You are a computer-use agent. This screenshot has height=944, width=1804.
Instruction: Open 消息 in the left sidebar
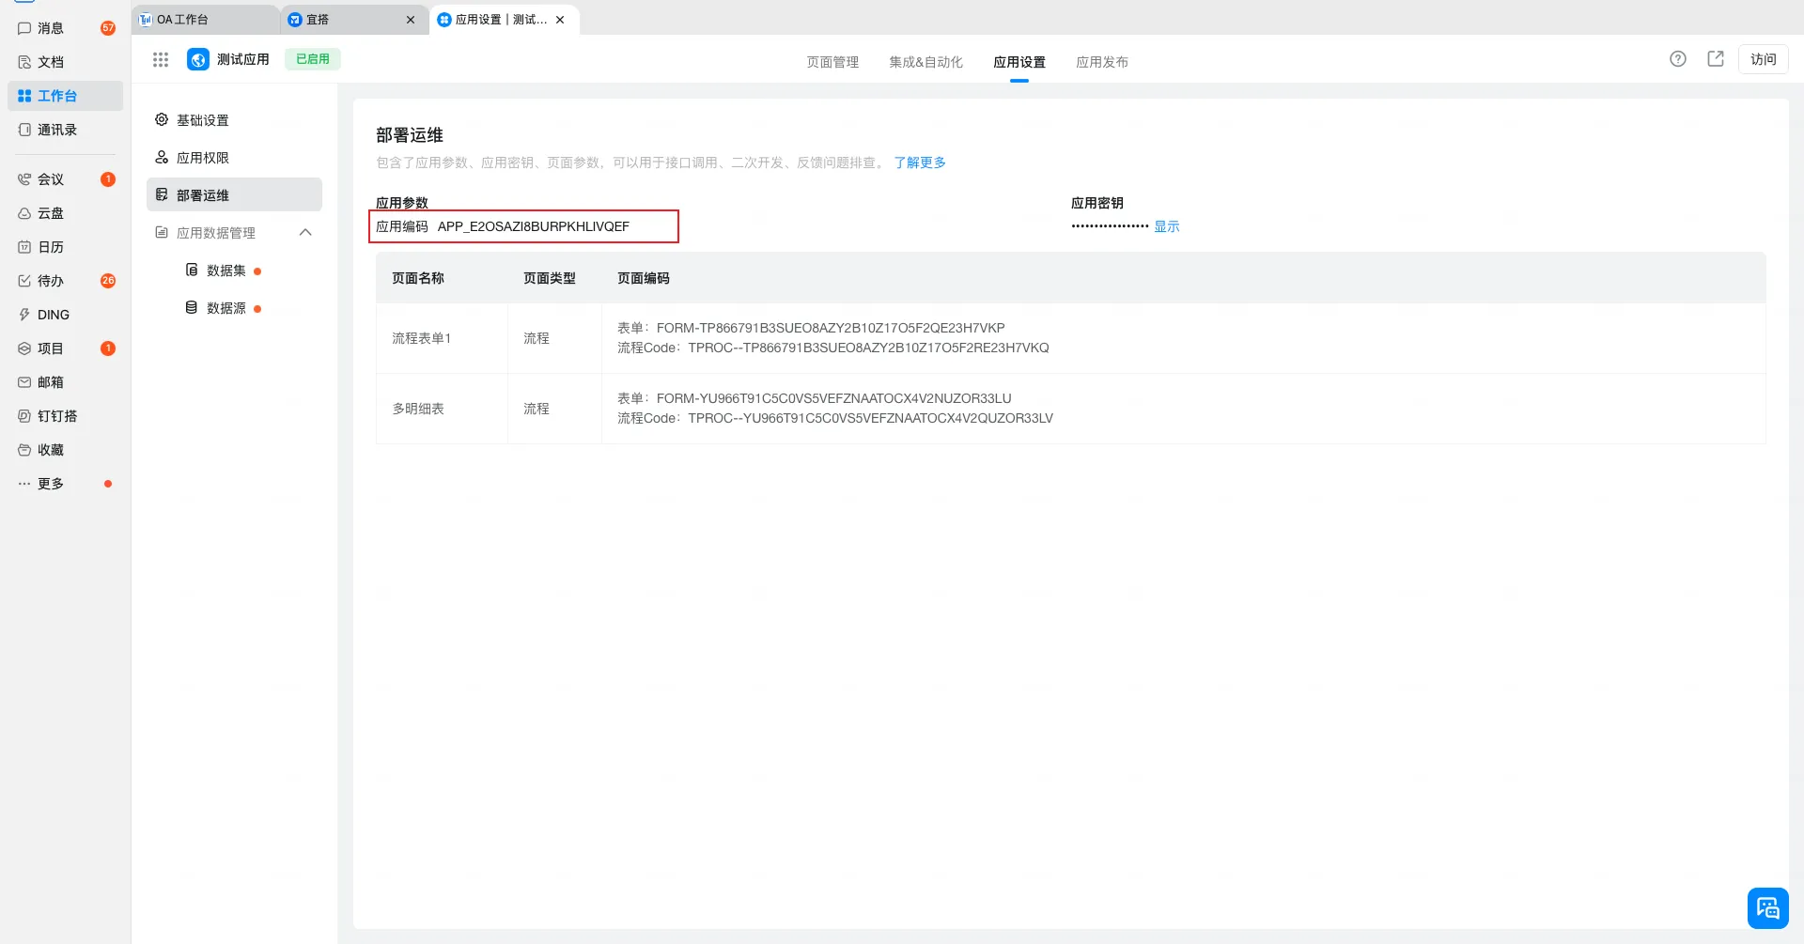(51, 28)
